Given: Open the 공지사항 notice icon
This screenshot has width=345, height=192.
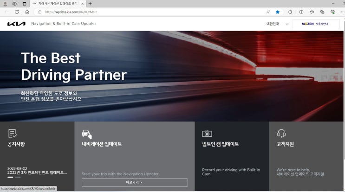Looking at the screenshot, I should [x=13, y=134].
